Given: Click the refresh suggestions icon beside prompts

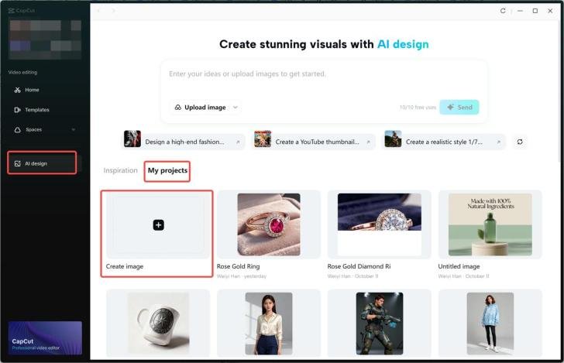Looking at the screenshot, I should (520, 142).
